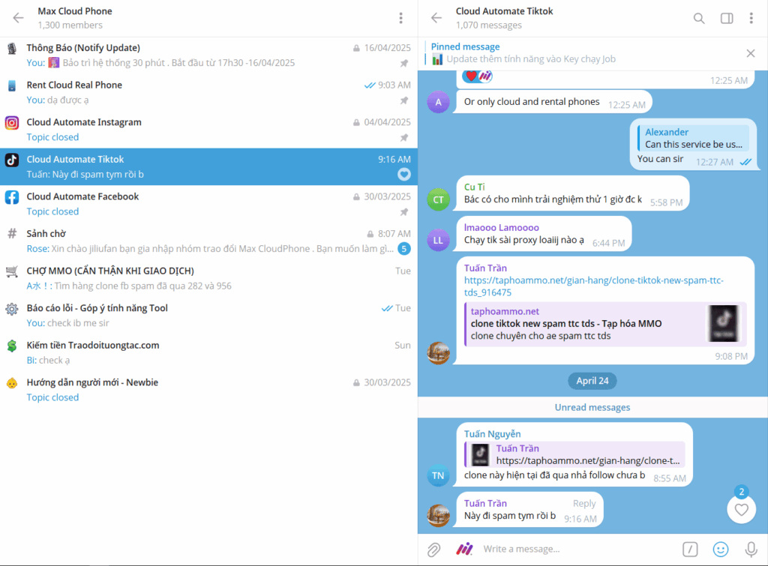Image resolution: width=768 pixels, height=566 pixels.
Task: Click the hash icon beside Sảnh chờ
Action: (x=12, y=234)
